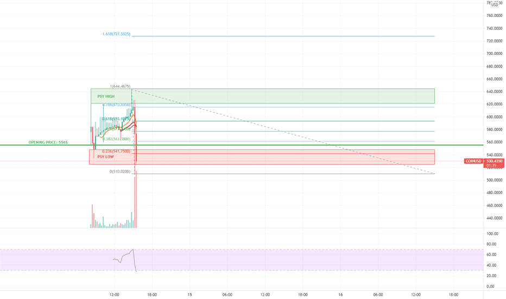Select the green PSY HIGH rectangle
506x299 pixels.
[263, 96]
